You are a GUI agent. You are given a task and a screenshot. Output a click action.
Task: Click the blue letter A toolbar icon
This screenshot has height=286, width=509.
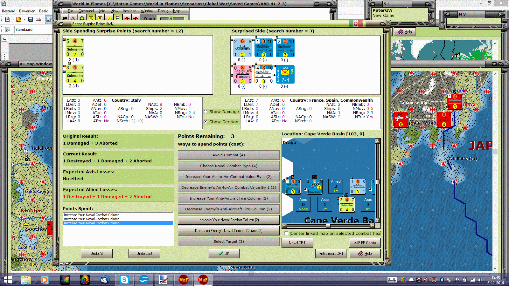pos(73,18)
